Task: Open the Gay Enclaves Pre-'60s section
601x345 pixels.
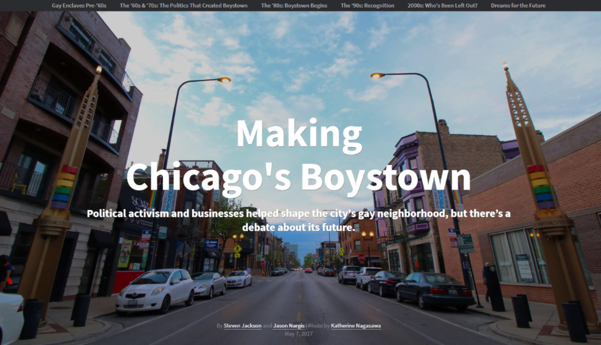Action: tap(79, 5)
